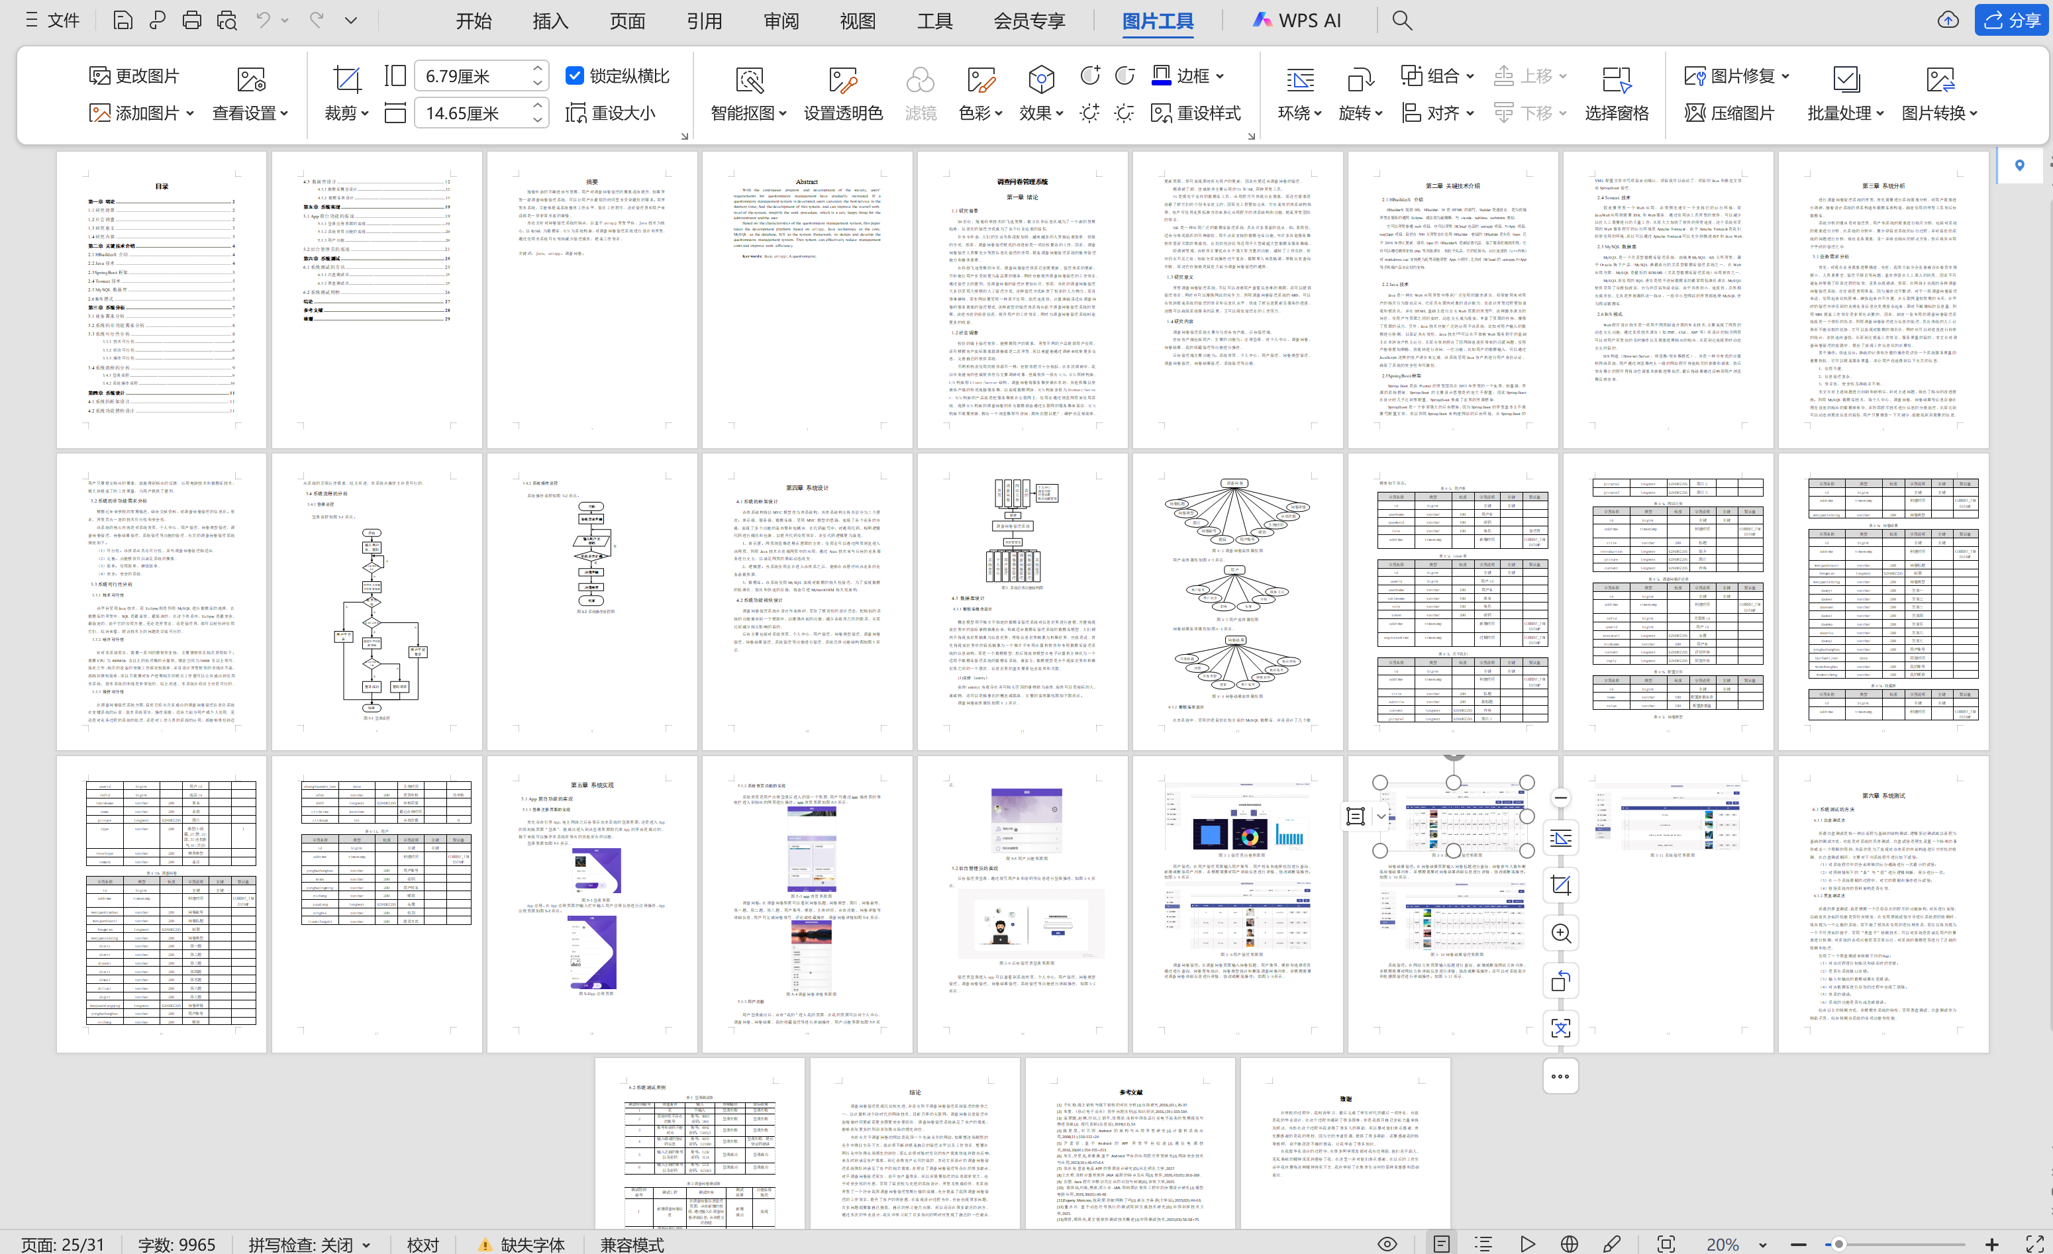Click the 设置透明色 icon
This screenshot has height=1254, width=2053.
click(842, 81)
